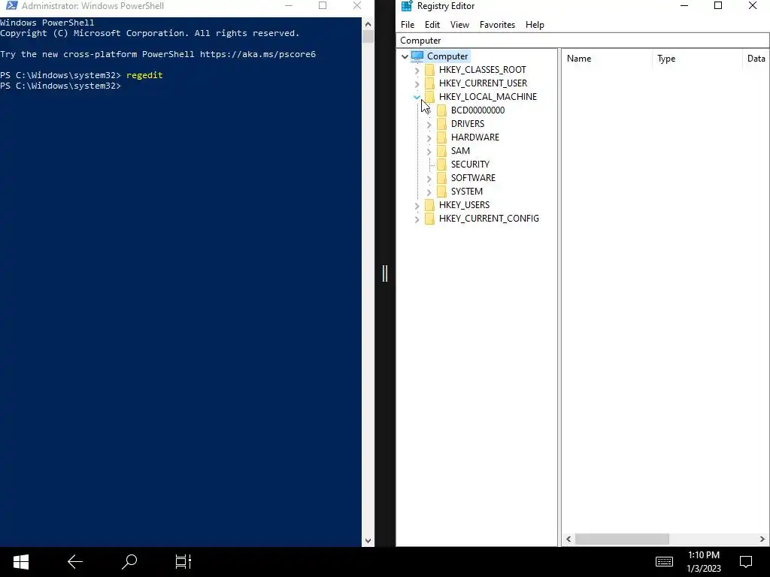
Task: Open the touch keyboard from system tray
Action: pos(664,561)
